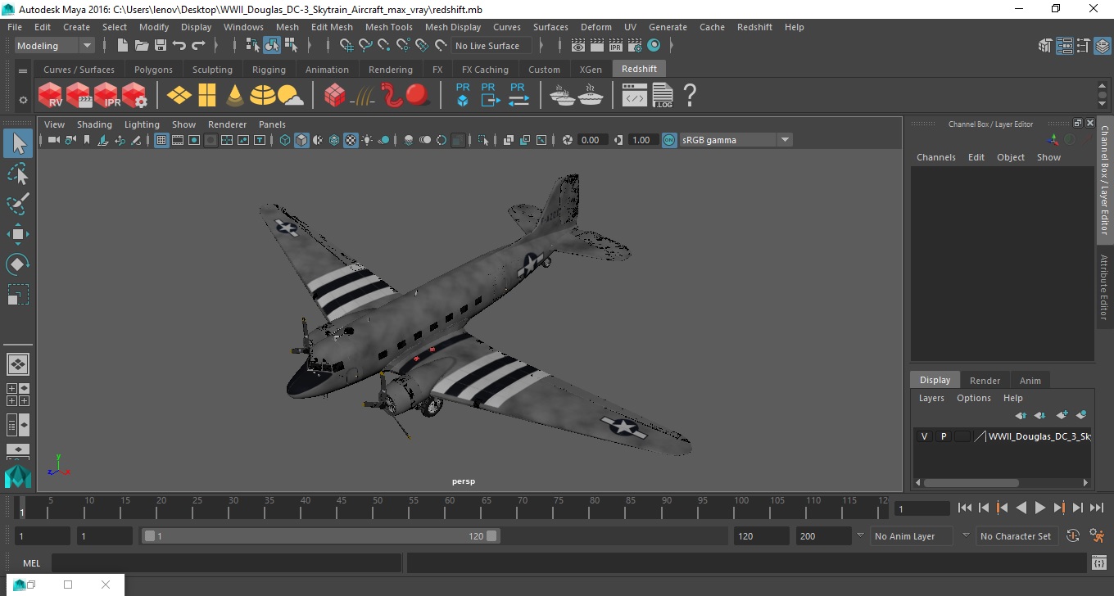
Task: Open Channel Box Channels menu
Action: [935, 157]
